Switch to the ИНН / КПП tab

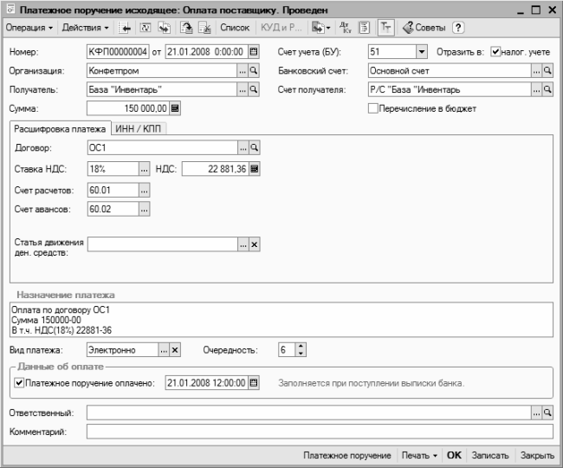point(145,129)
